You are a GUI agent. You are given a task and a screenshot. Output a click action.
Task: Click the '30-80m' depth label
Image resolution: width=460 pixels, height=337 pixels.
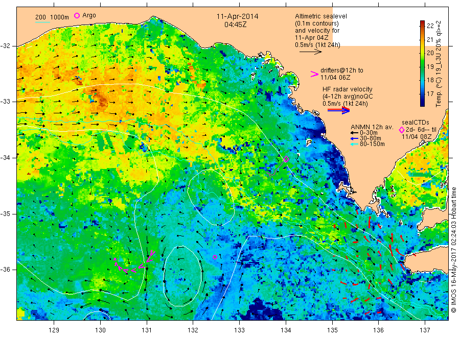pyautogui.click(x=371, y=138)
